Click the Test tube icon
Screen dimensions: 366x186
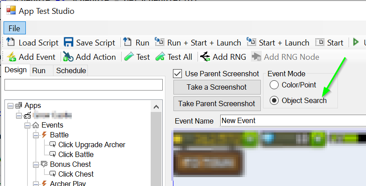click(129, 57)
